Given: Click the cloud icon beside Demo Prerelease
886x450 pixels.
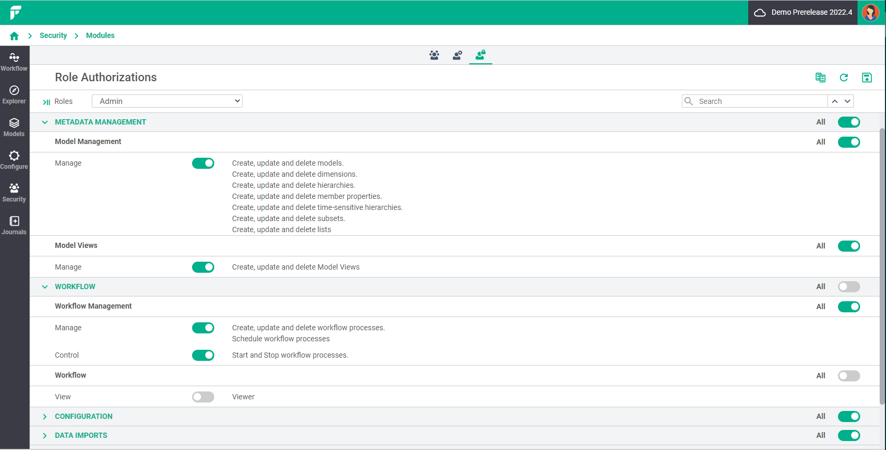Looking at the screenshot, I should [760, 13].
